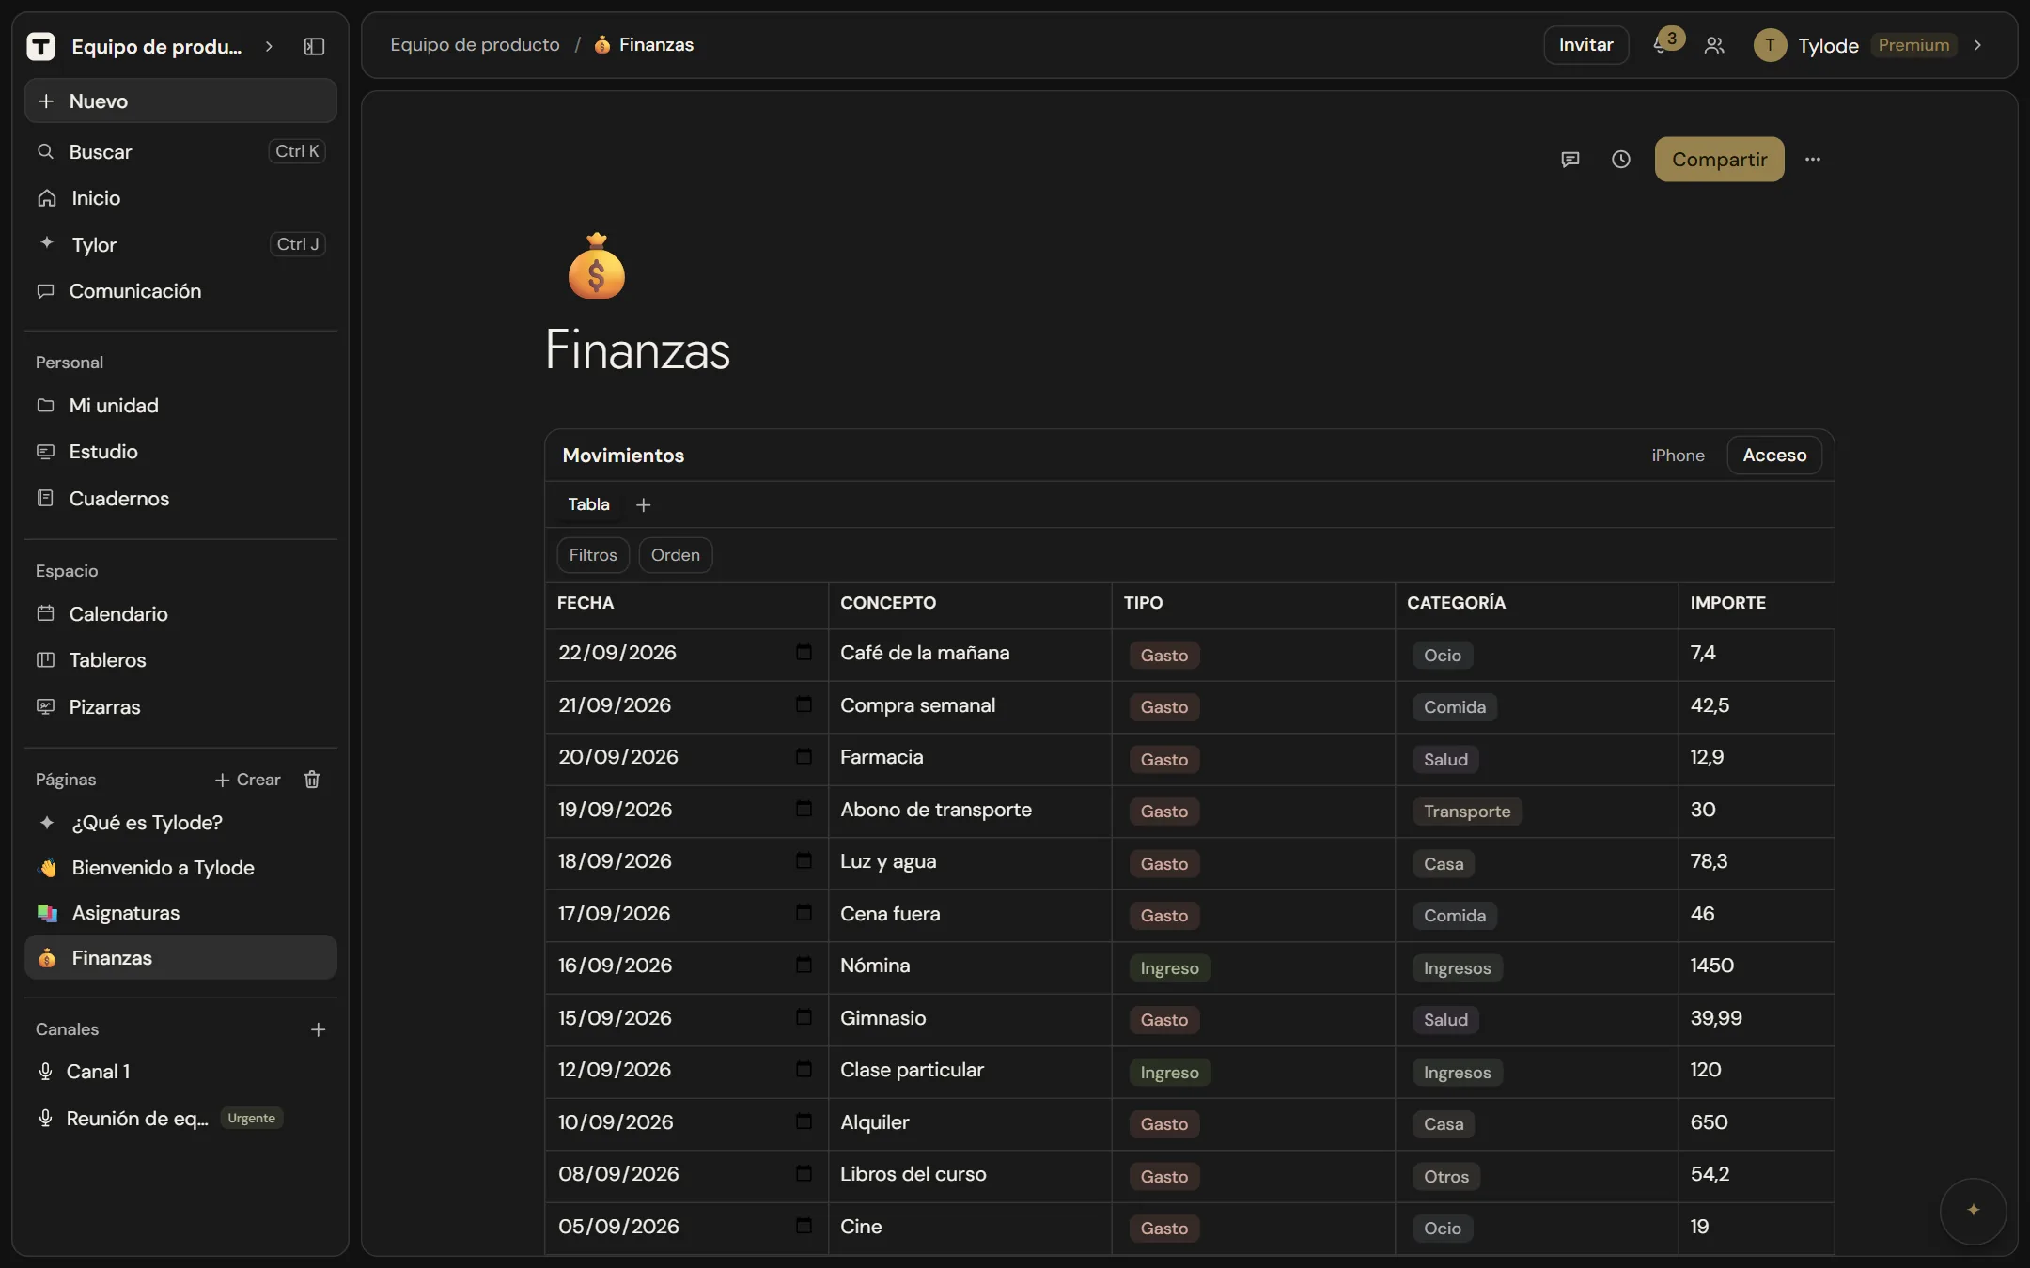Add a new view with plus icon

pyautogui.click(x=644, y=505)
